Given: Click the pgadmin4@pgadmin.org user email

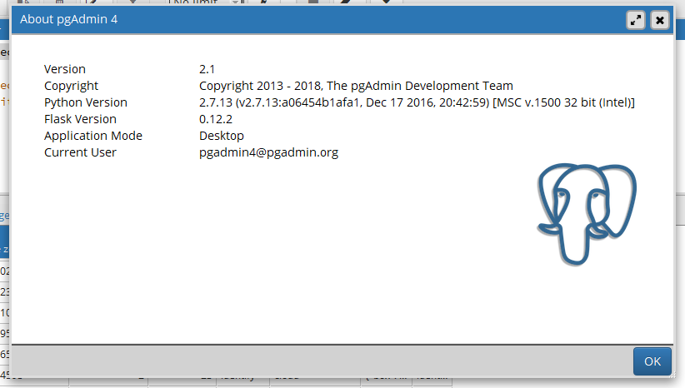Looking at the screenshot, I should tap(268, 152).
